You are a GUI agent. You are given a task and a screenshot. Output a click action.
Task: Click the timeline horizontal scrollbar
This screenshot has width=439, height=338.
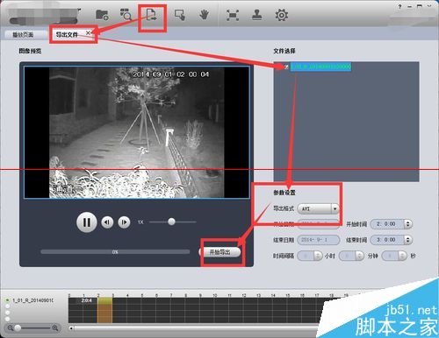click(x=196, y=328)
